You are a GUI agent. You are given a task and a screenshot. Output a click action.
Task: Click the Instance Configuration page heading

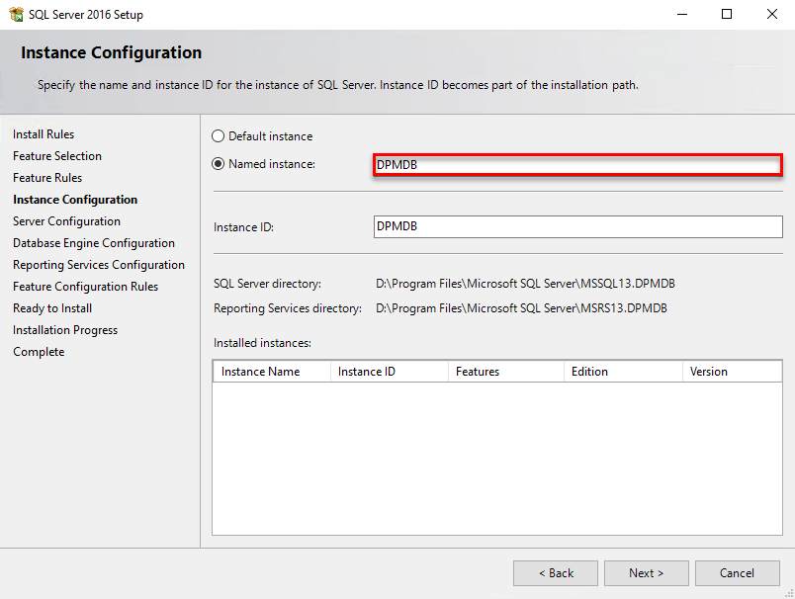point(111,52)
